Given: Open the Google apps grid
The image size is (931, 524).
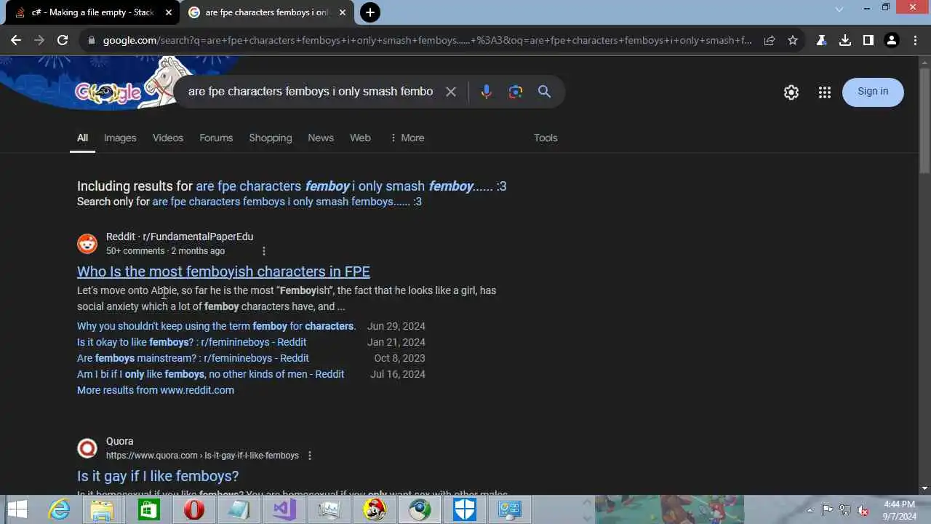Looking at the screenshot, I should point(824,92).
